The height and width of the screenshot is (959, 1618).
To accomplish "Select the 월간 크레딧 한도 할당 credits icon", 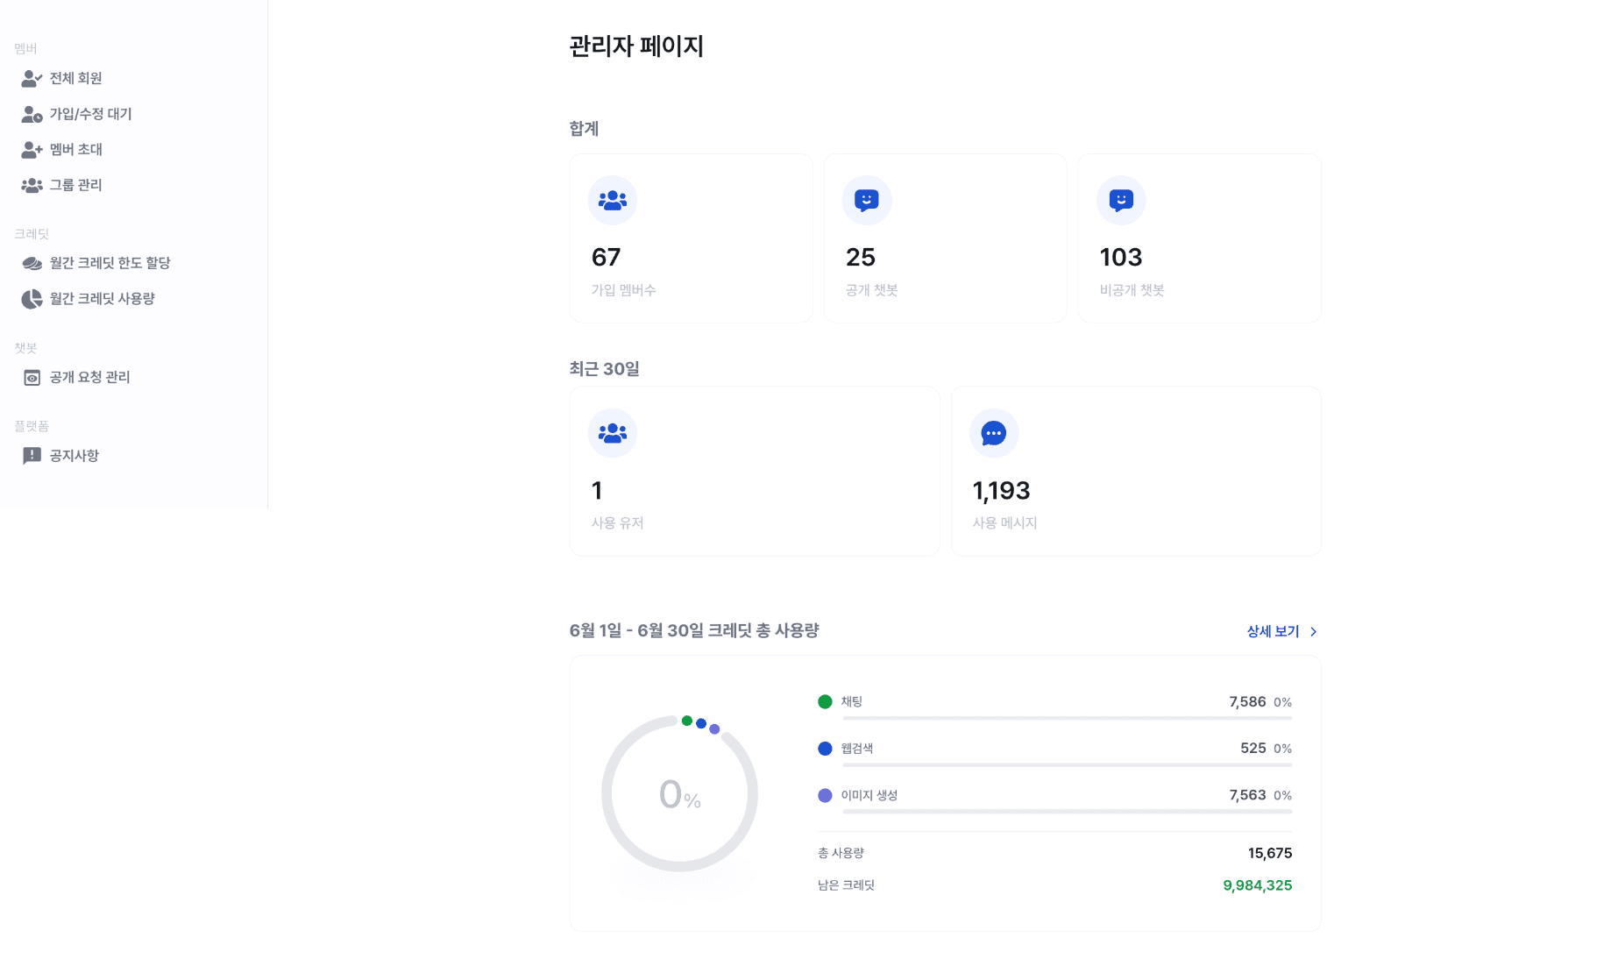I will point(32,262).
